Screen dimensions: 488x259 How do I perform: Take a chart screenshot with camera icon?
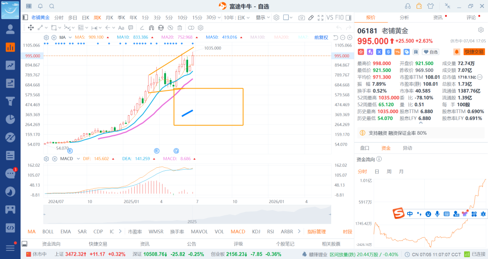(301, 18)
